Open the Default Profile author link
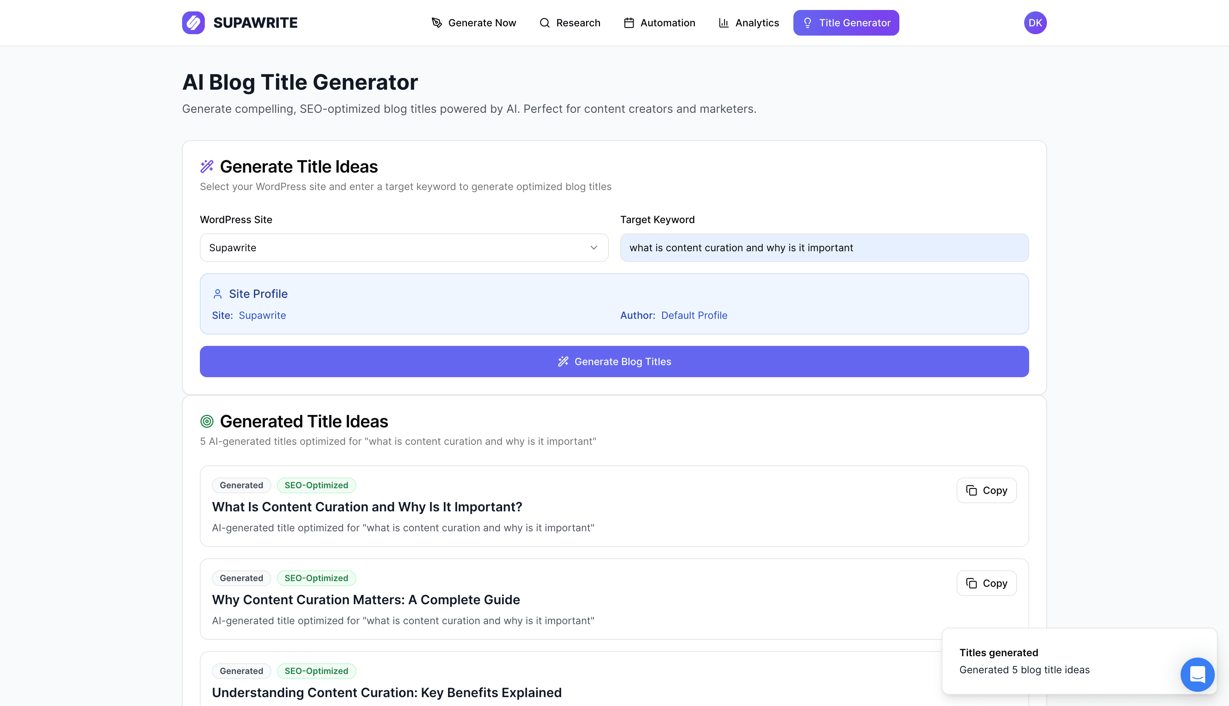This screenshot has width=1229, height=706. click(x=695, y=315)
